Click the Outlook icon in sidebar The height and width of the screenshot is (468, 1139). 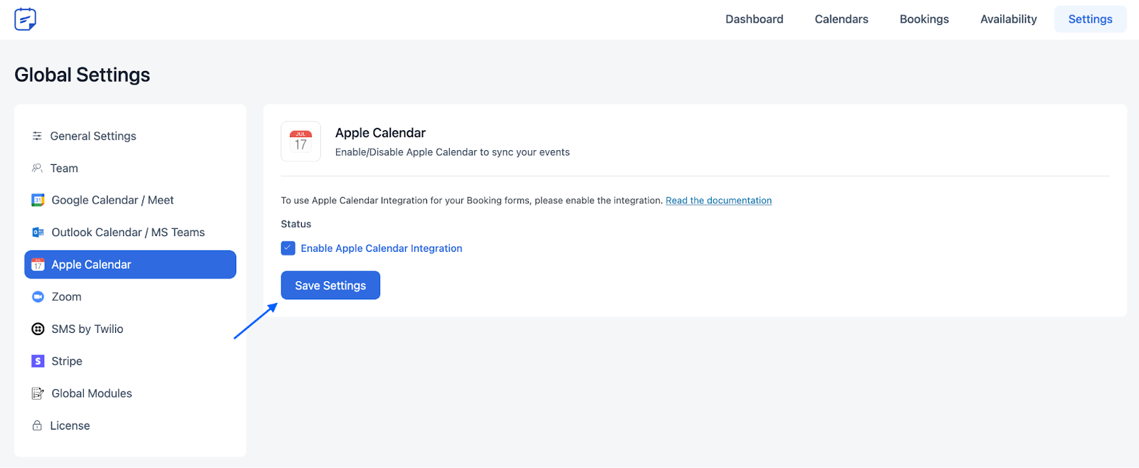pos(38,233)
